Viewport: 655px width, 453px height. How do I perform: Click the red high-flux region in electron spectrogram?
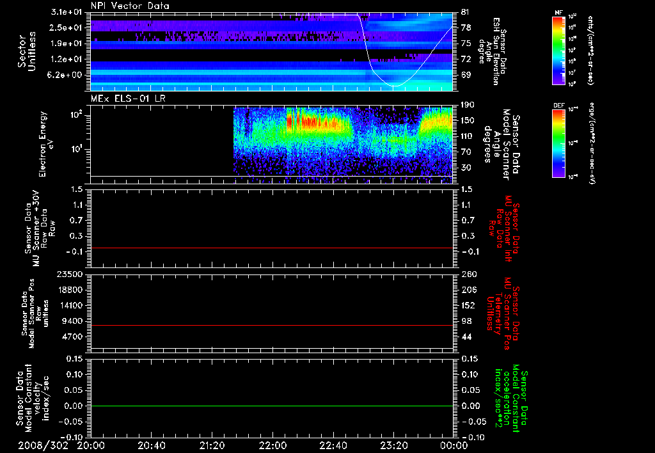(307, 121)
